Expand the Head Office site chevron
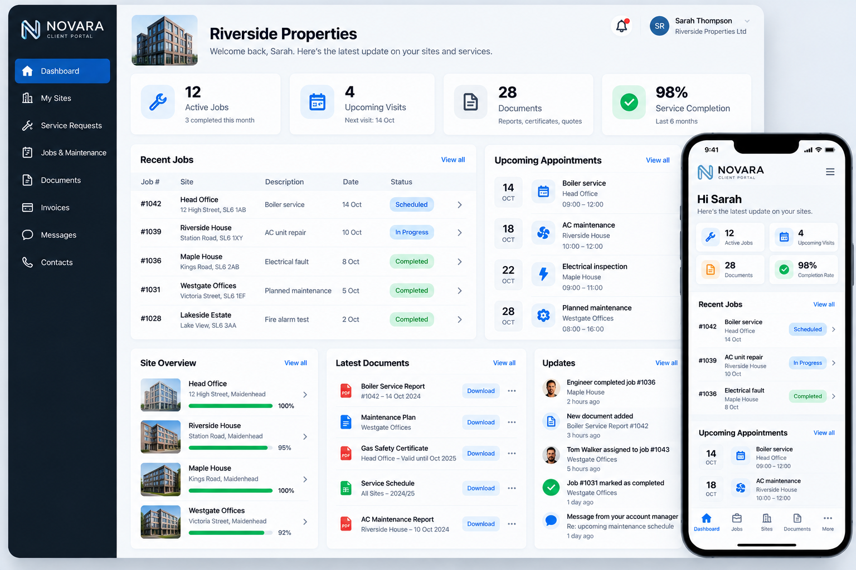Screen dimensions: 856x570 (x=305, y=395)
